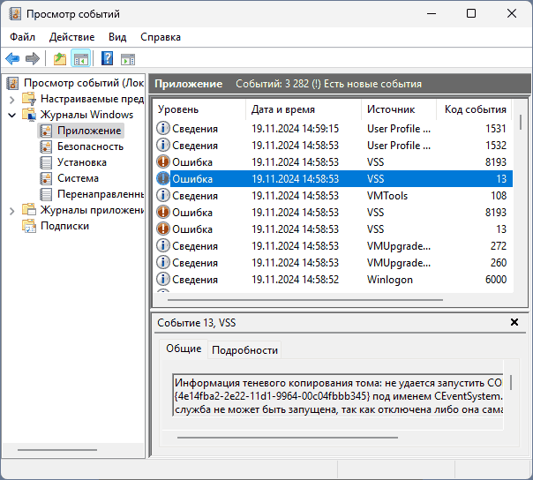
Task: Minimize the Просмотр событий window
Action: tap(432, 13)
